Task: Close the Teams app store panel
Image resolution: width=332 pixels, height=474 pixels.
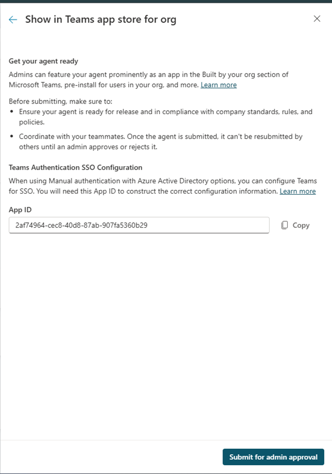Action: click(x=317, y=19)
